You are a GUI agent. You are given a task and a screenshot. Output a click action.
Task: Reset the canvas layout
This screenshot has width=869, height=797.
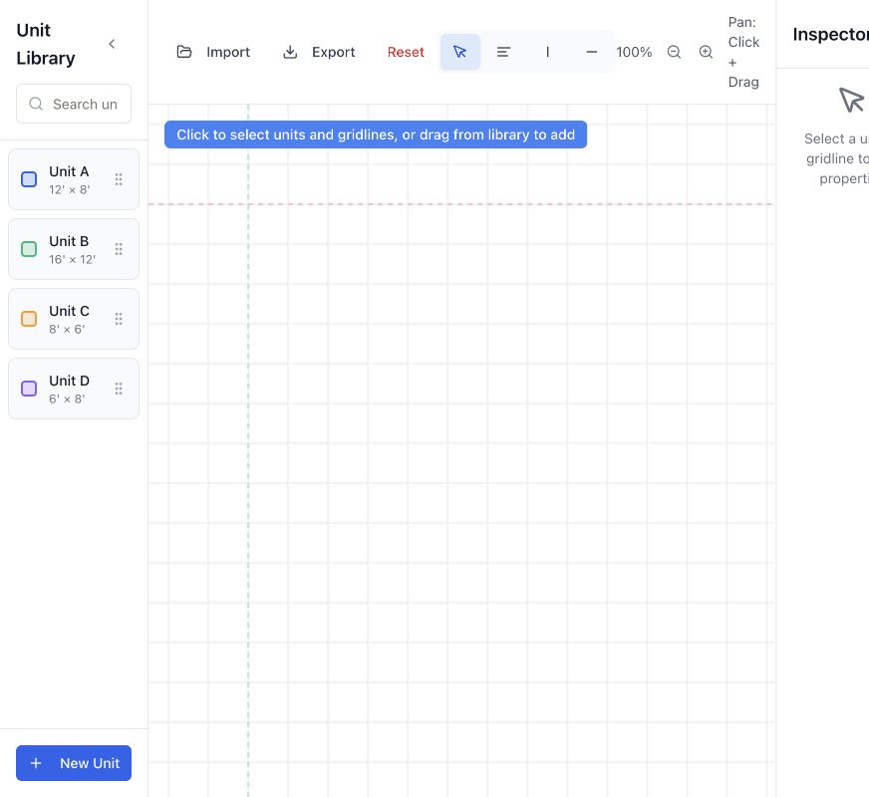click(406, 52)
